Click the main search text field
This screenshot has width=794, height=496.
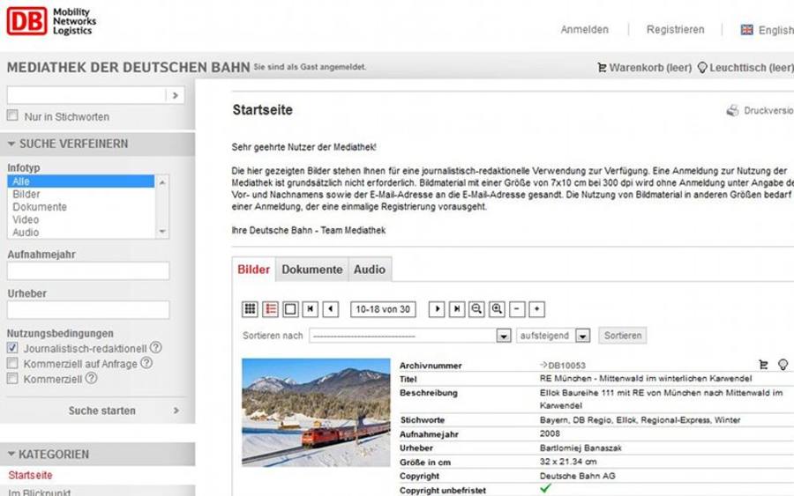[x=86, y=95]
